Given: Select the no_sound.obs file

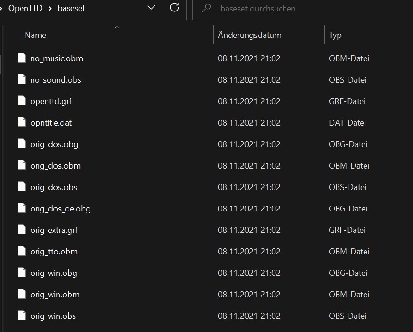Looking at the screenshot, I should coord(56,79).
